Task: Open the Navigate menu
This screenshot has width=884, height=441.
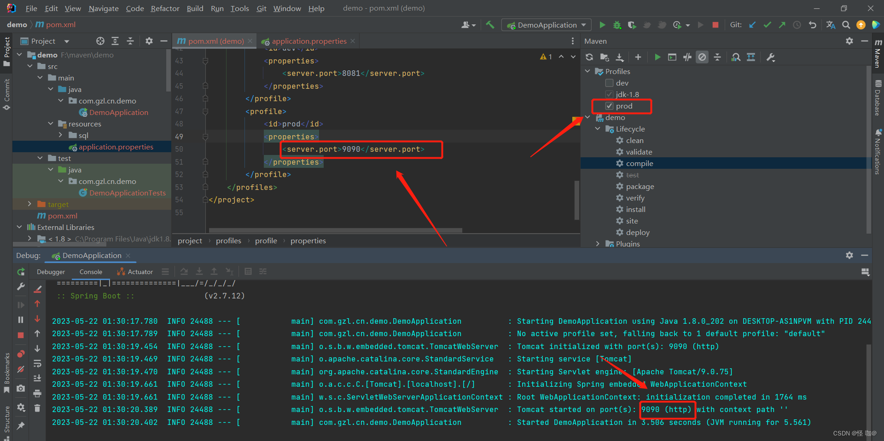Action: [104, 8]
